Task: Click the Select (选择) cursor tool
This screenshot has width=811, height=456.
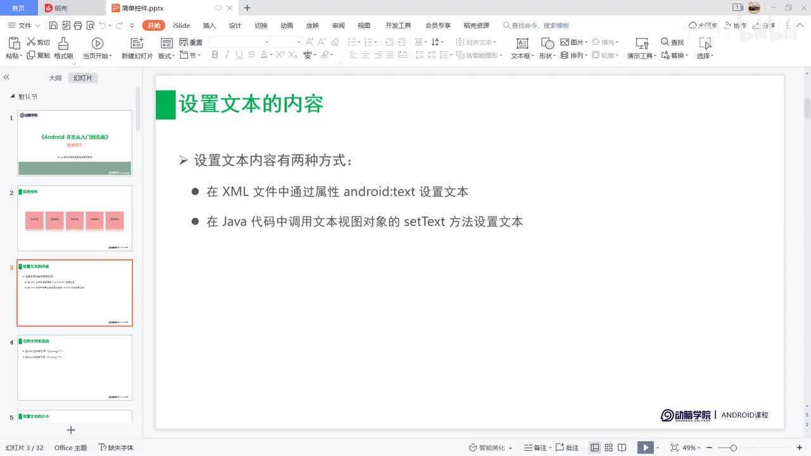Action: (x=705, y=48)
